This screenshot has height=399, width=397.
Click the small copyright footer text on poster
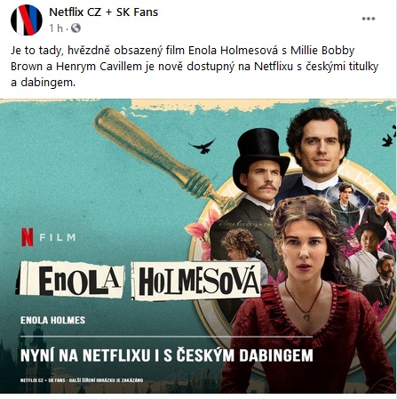click(x=82, y=380)
